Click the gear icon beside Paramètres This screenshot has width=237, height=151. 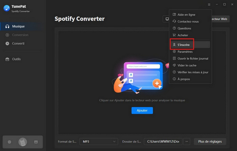click(x=174, y=51)
